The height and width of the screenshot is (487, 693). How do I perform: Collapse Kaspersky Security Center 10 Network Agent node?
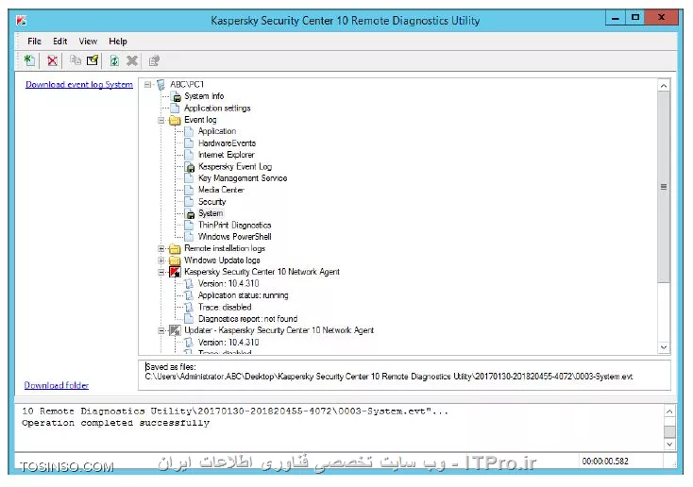[x=161, y=272]
